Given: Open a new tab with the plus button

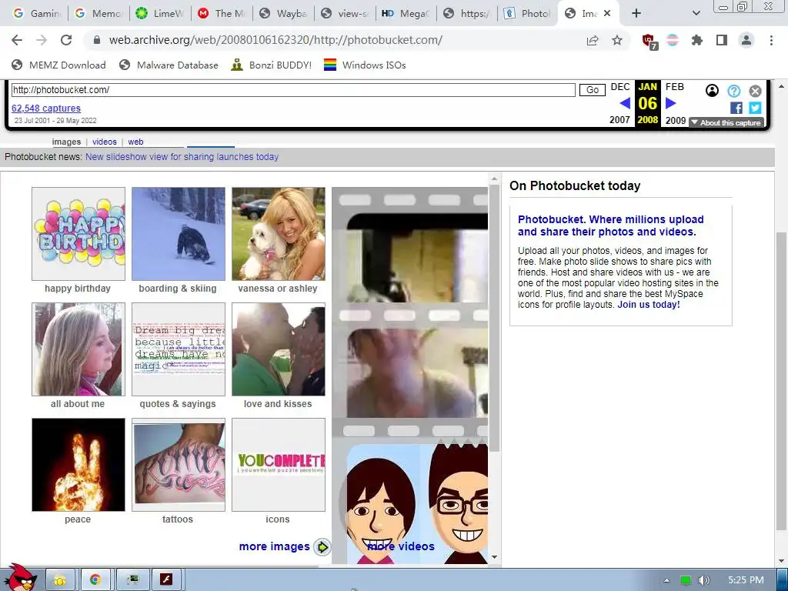Looking at the screenshot, I should coord(636,13).
